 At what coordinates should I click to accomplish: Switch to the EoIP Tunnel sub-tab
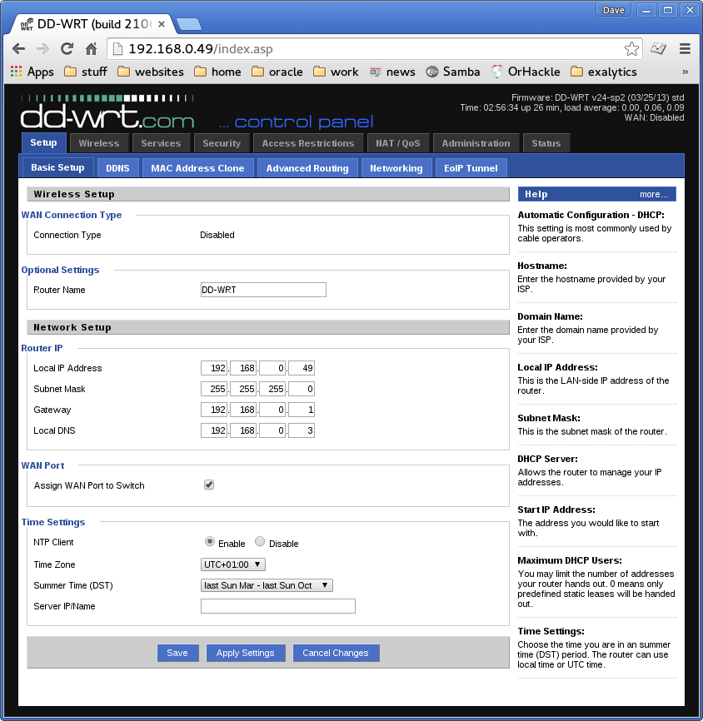point(471,168)
